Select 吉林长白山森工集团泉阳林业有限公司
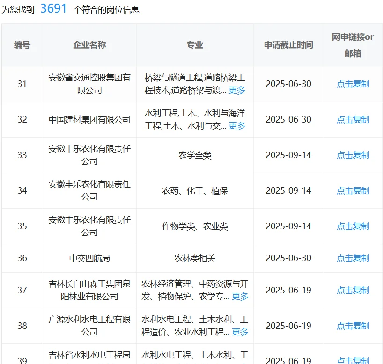The height and width of the screenshot is (364, 383). click(x=89, y=290)
